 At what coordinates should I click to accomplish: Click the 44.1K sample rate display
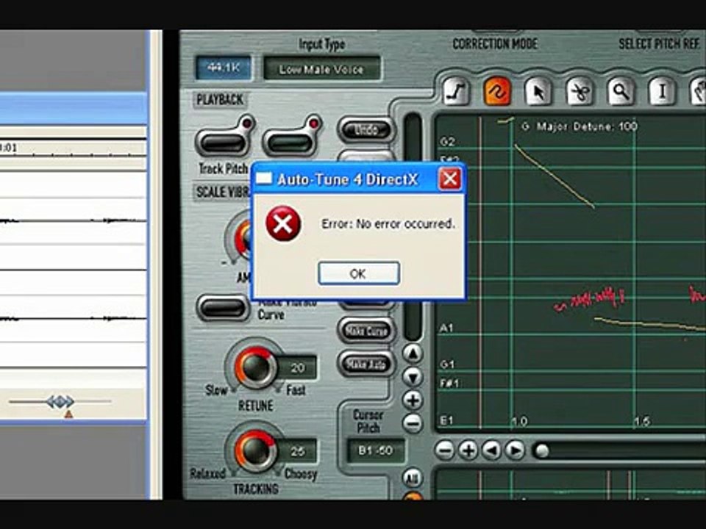[224, 68]
